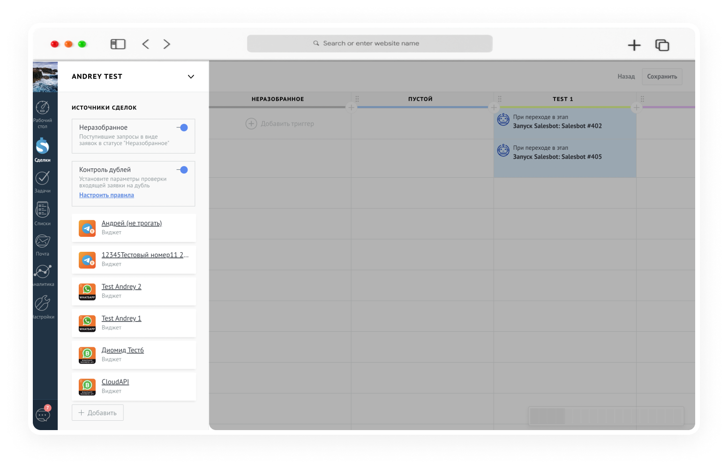Expand the ANDREY TEST pipeline dropdown chevron
728x468 pixels.
pyautogui.click(x=191, y=77)
